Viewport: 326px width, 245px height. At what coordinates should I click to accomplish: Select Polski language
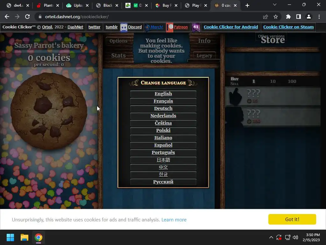coord(163,130)
